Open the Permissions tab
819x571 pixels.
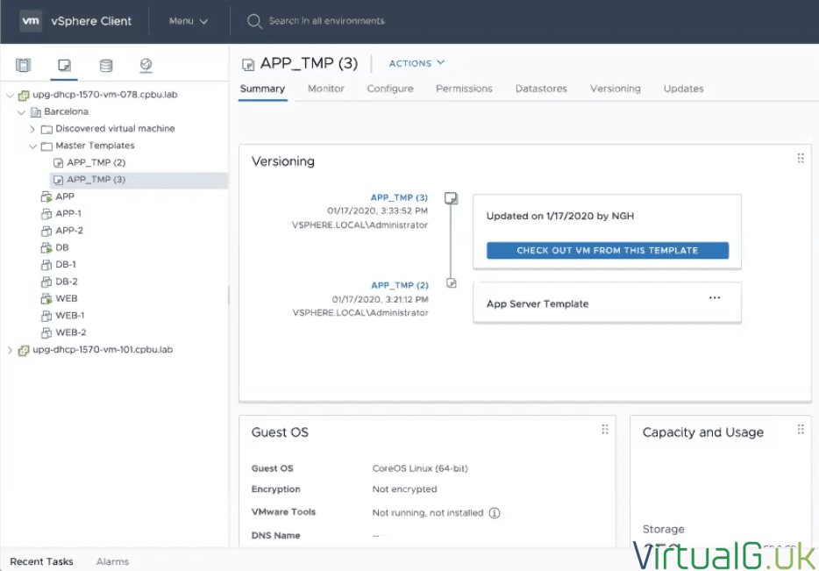(464, 89)
